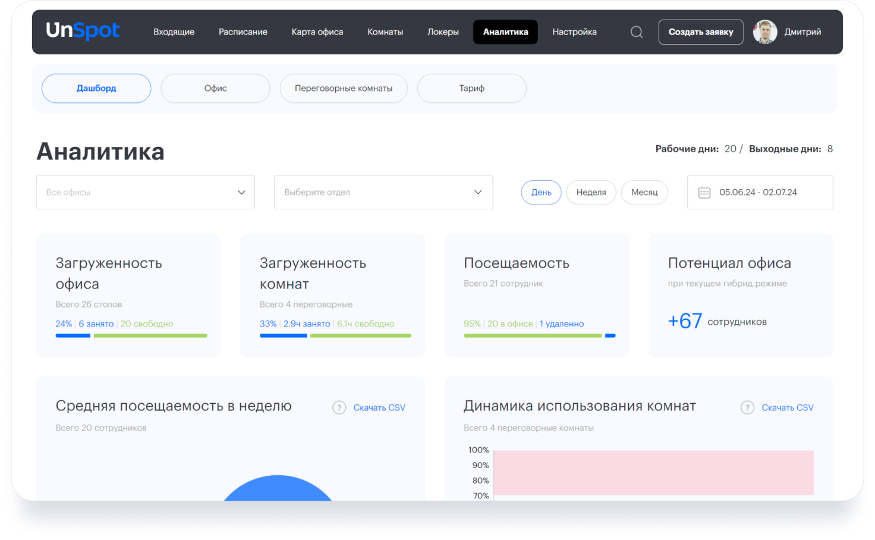Expand the Все офисы dropdown
The width and height of the screenshot is (875, 540).
146,192
